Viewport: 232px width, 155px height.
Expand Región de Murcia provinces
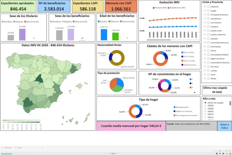tap(205, 59)
